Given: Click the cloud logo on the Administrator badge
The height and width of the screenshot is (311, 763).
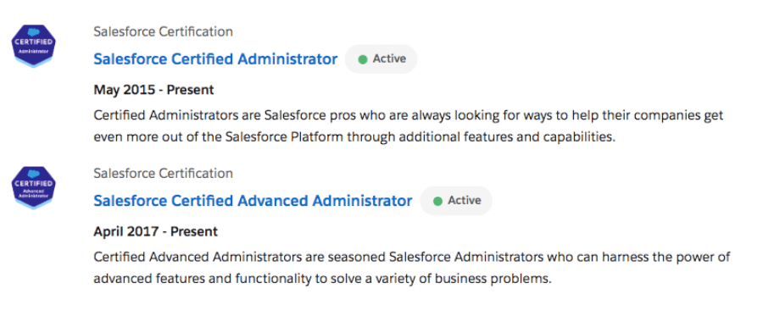Looking at the screenshot, I should click(x=34, y=32).
